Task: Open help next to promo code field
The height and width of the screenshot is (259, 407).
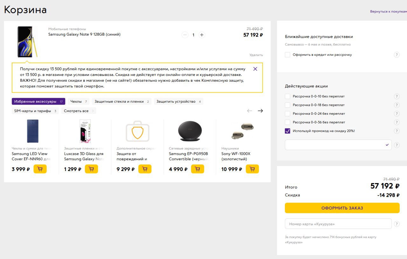Action: click(397, 145)
